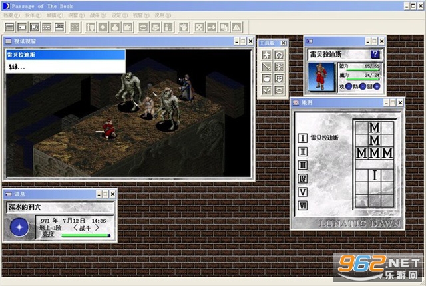The image size is (426, 286).
Task: Click the plain window layout toolbar icon
Action: [10, 27]
